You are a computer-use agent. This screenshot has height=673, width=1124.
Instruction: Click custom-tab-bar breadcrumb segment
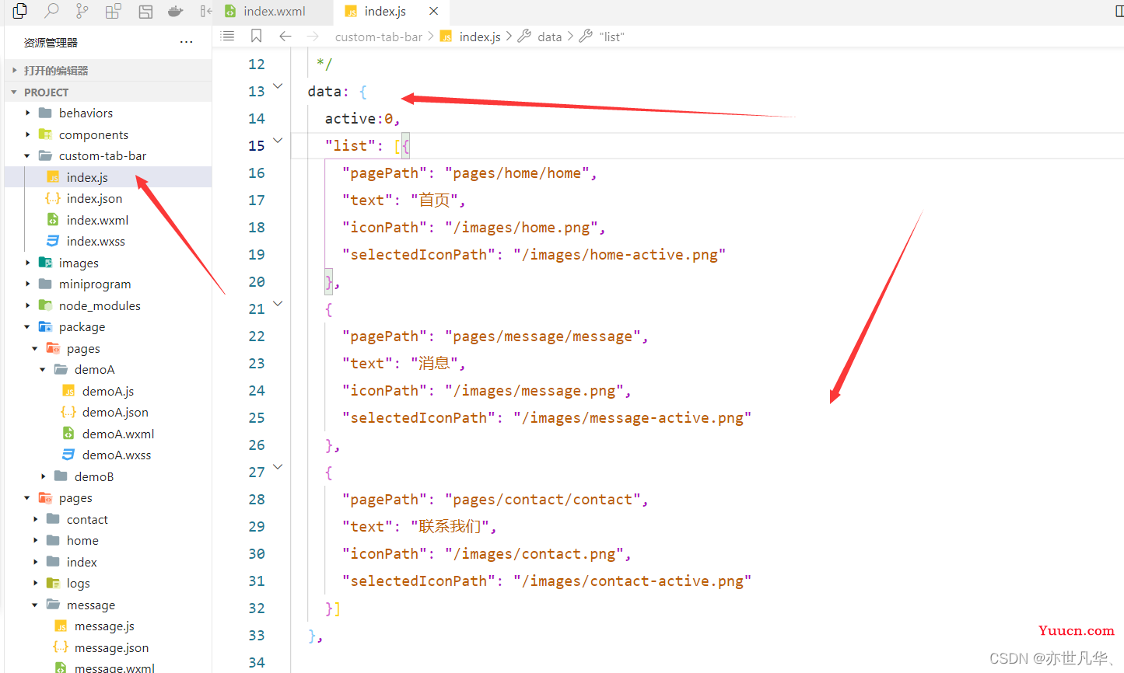coord(379,37)
